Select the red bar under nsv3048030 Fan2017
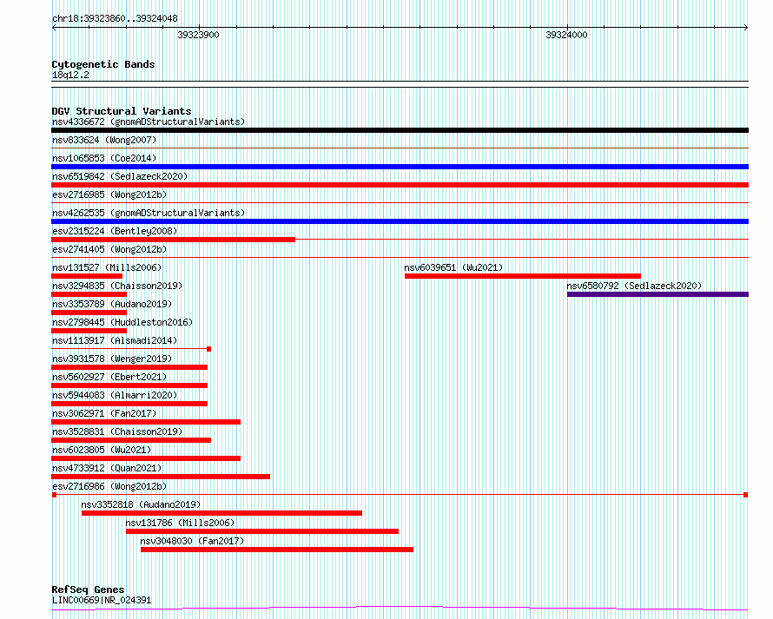Image resolution: width=773 pixels, height=619 pixels. (x=277, y=550)
